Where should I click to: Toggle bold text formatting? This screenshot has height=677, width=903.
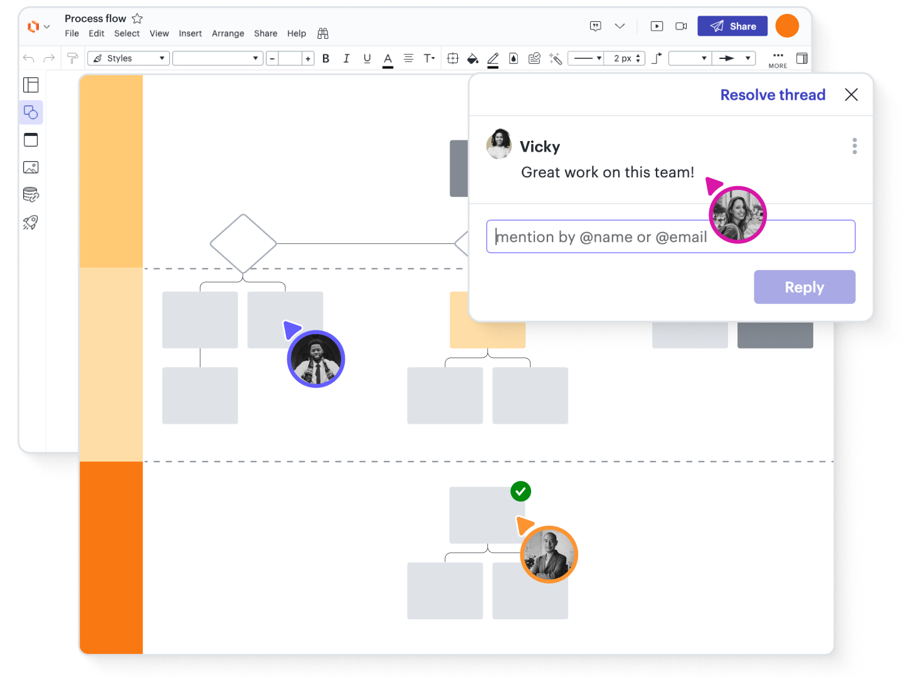click(325, 58)
